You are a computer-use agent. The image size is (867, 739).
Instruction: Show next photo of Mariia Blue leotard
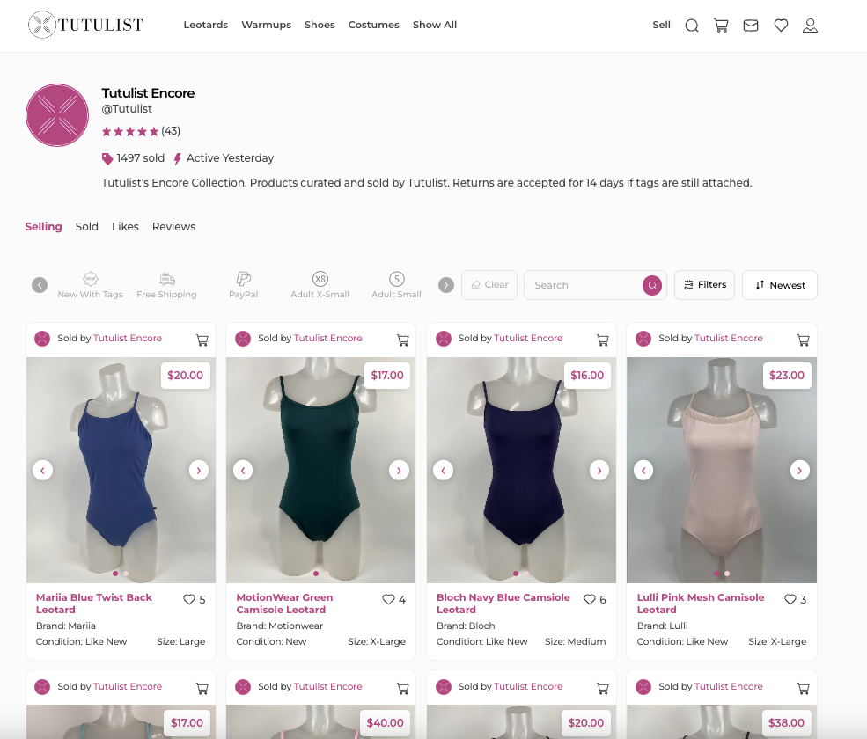pos(199,471)
